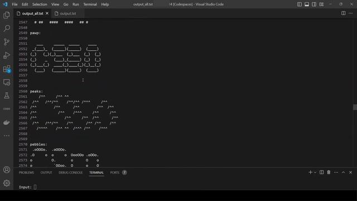
Task: Open the View menu
Action: (55, 4)
